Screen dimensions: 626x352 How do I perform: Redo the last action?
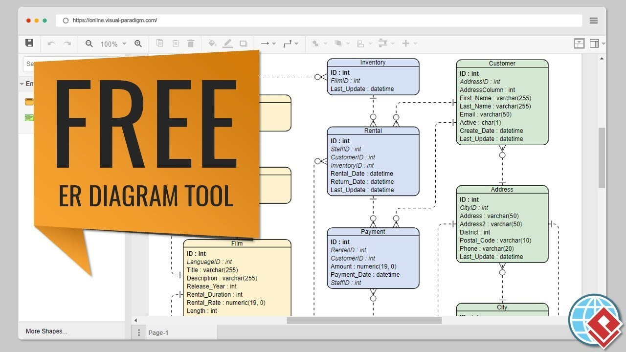coord(67,44)
